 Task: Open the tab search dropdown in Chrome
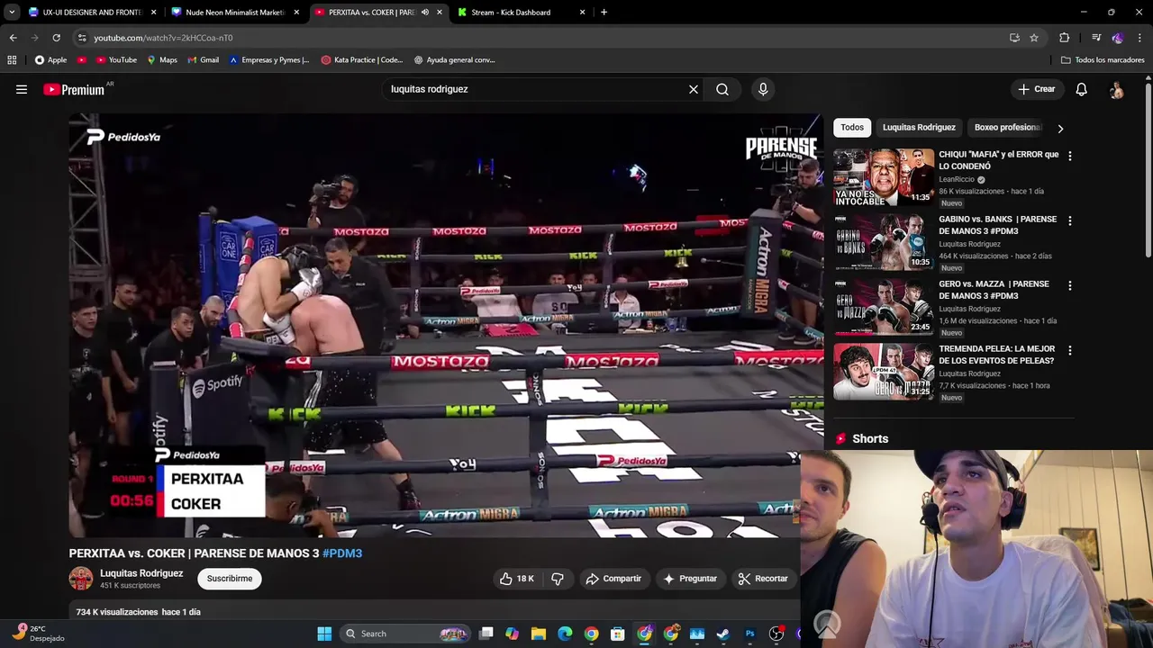point(12,12)
